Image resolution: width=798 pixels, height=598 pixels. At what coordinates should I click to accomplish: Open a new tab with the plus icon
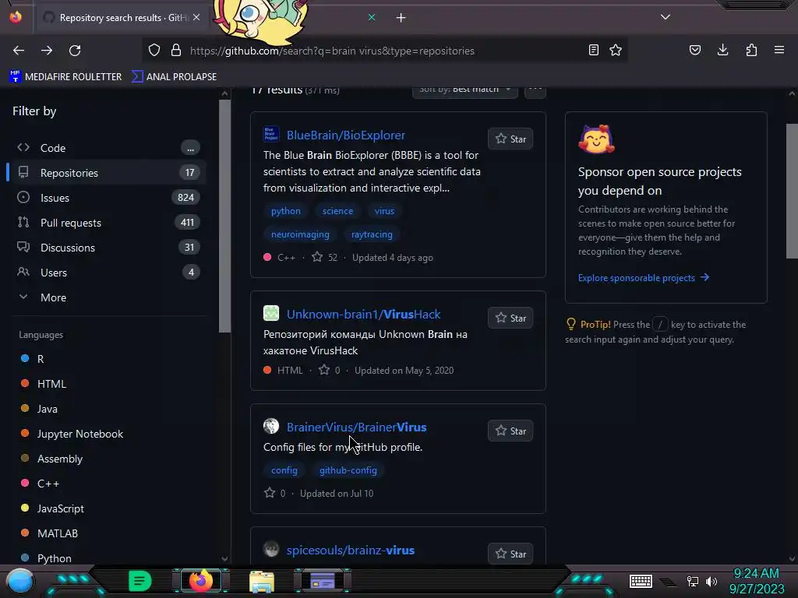click(401, 18)
